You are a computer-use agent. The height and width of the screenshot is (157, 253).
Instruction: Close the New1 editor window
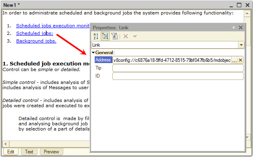point(247,5)
